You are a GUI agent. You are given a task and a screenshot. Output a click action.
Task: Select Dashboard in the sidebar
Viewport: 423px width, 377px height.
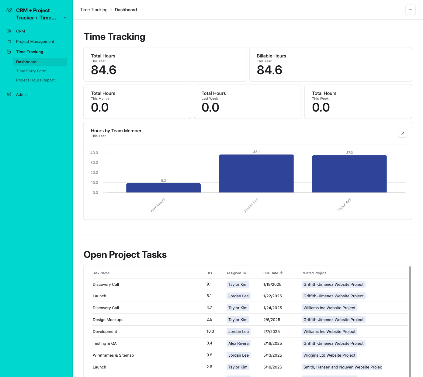pyautogui.click(x=26, y=62)
